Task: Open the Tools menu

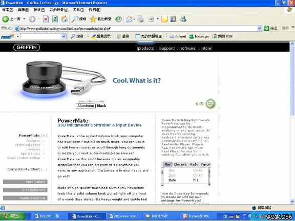Action: pos(78,10)
